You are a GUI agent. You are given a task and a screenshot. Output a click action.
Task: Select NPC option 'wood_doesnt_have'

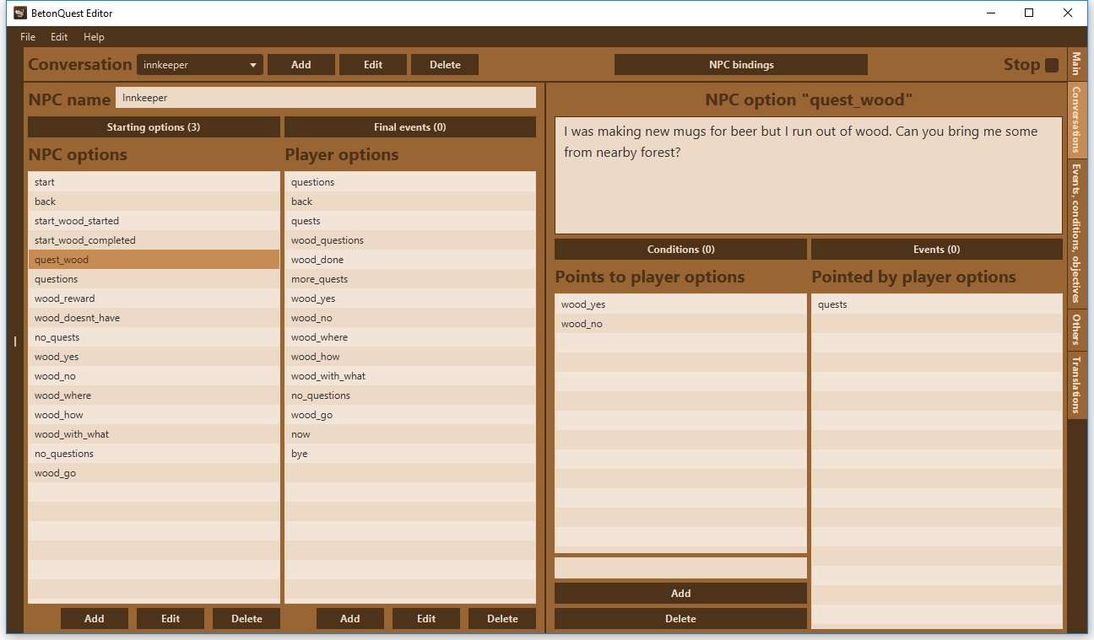coord(154,318)
